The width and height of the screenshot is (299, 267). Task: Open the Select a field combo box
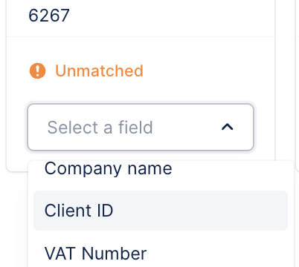141,127
